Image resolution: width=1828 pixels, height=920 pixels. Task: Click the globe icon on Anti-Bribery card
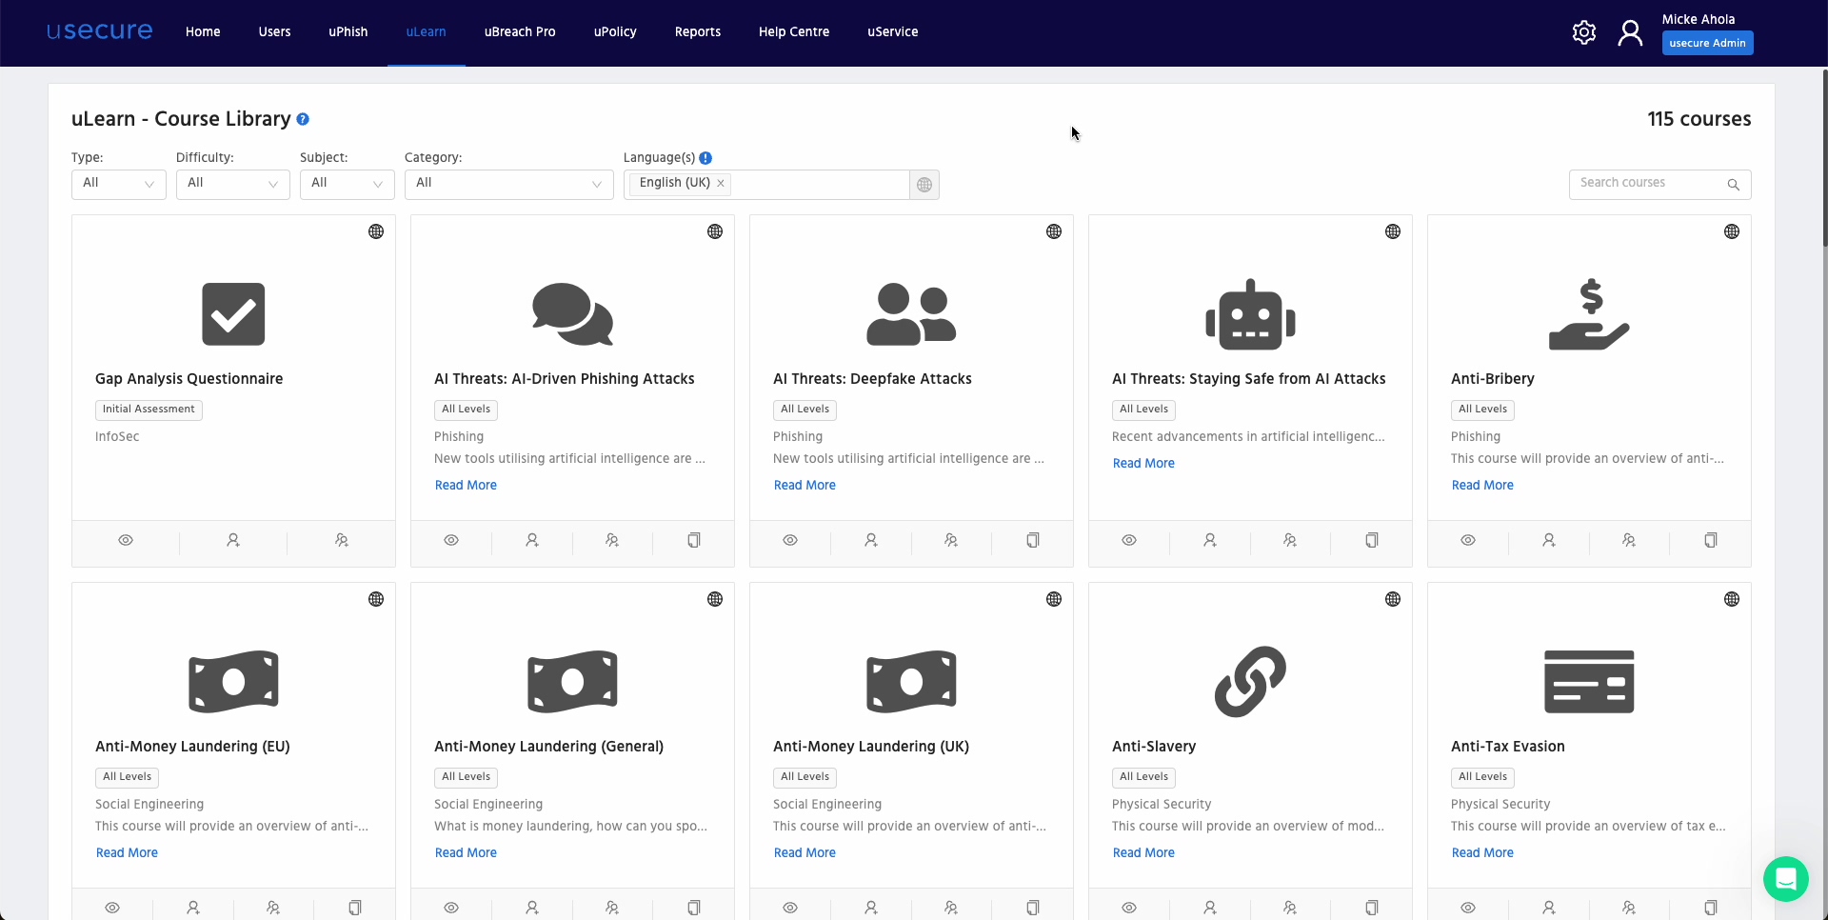[1732, 232]
